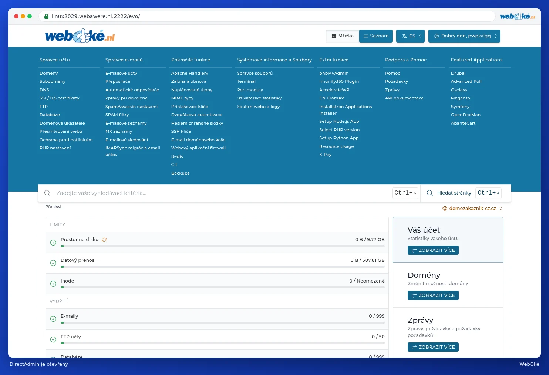
Task: Open phpMyAdmin under Extra funkce
Action: pos(334,73)
